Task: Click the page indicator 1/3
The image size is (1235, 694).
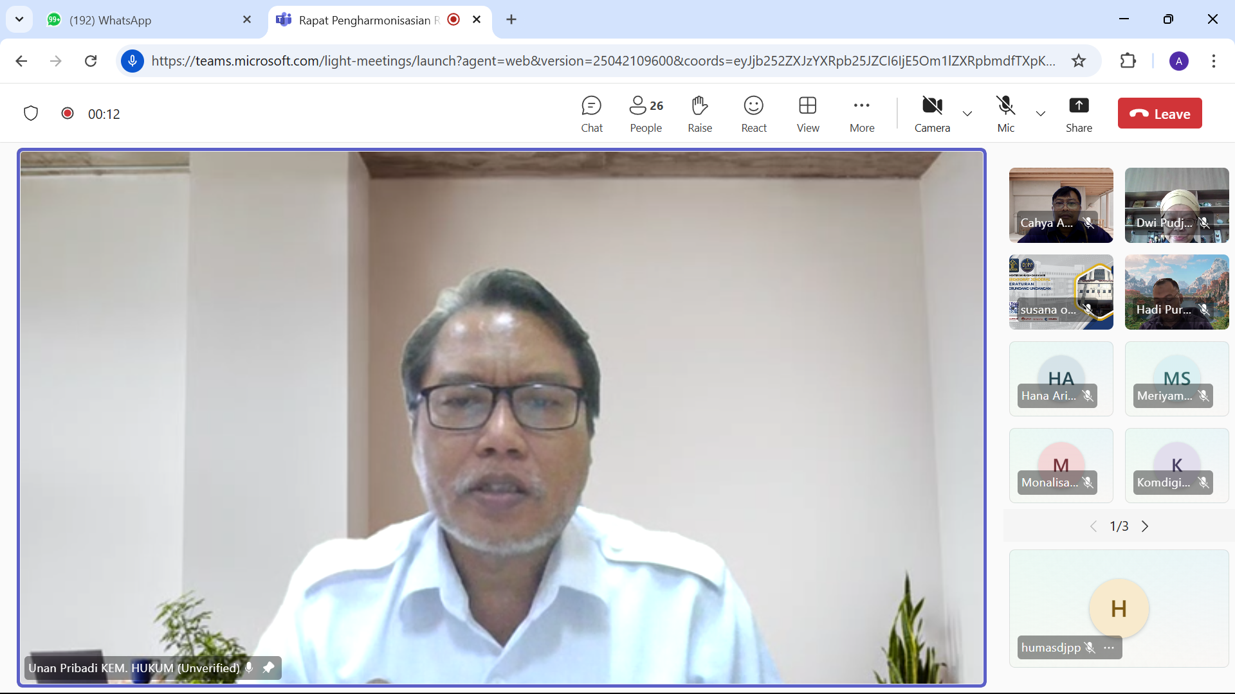Action: point(1119,526)
